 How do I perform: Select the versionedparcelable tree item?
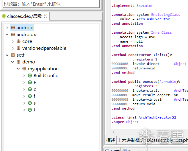44,48
